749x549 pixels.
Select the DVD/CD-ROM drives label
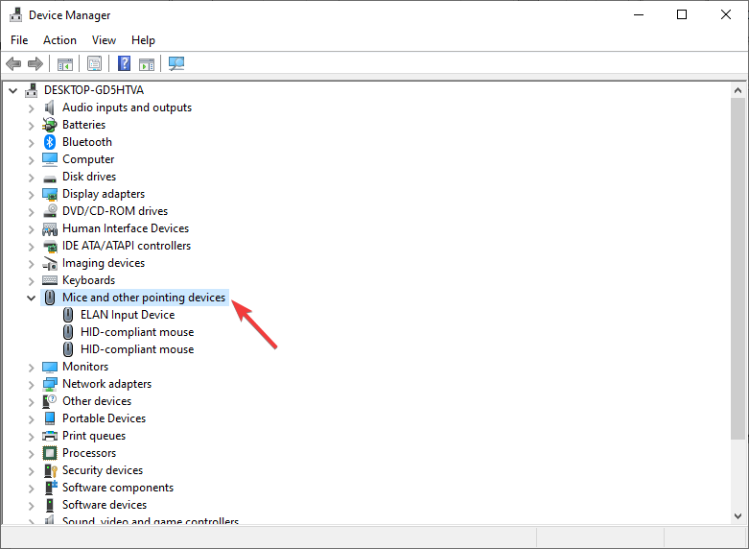(115, 211)
